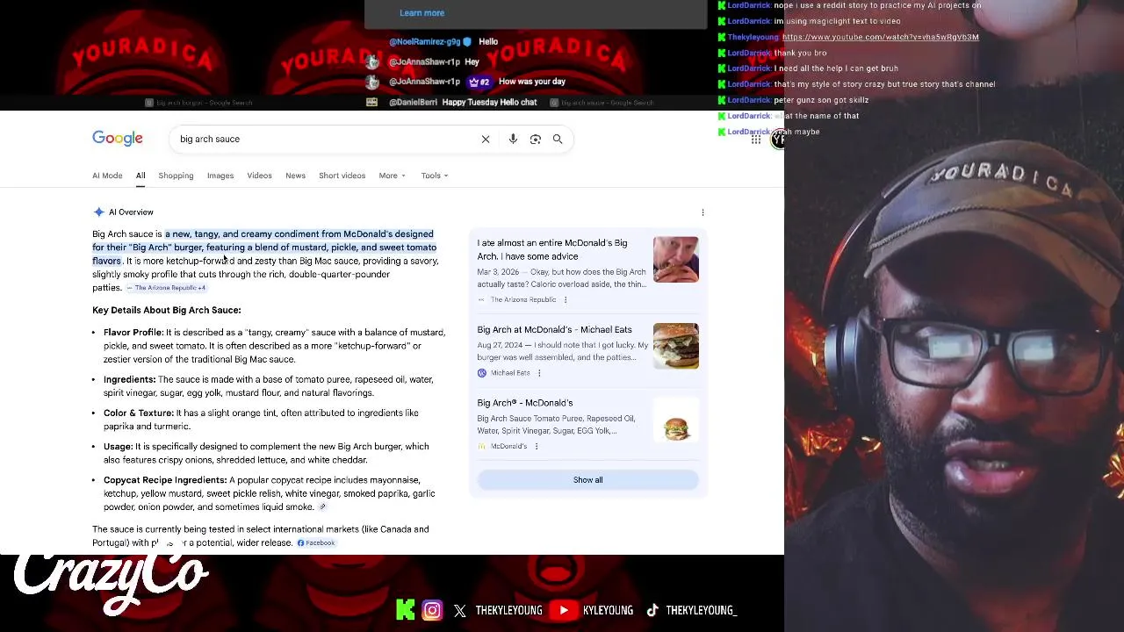The image size is (1124, 632).
Task: Click the X logo next to THEKYLEYOUNG
Action: [460, 611]
